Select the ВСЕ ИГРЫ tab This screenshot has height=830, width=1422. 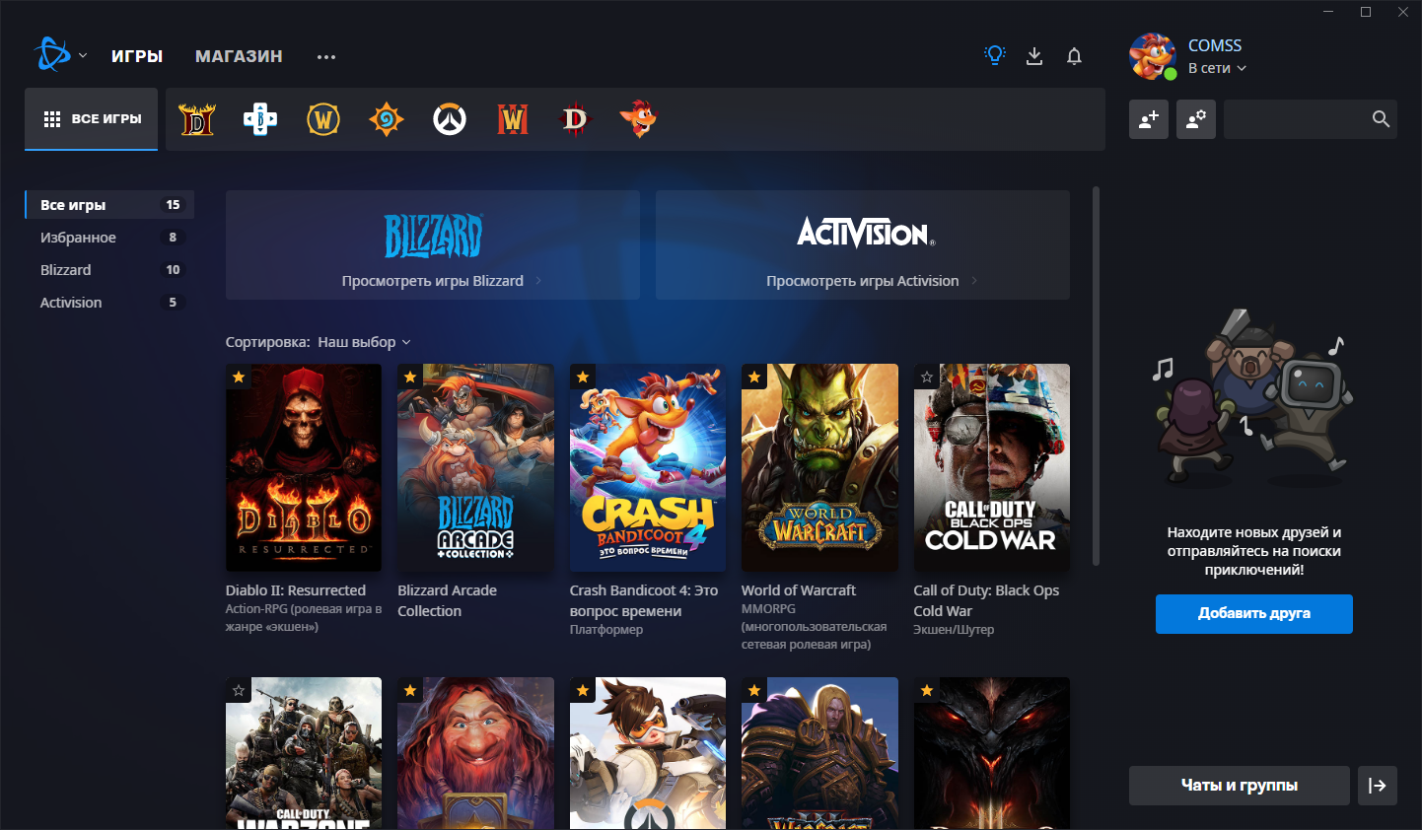[92, 119]
